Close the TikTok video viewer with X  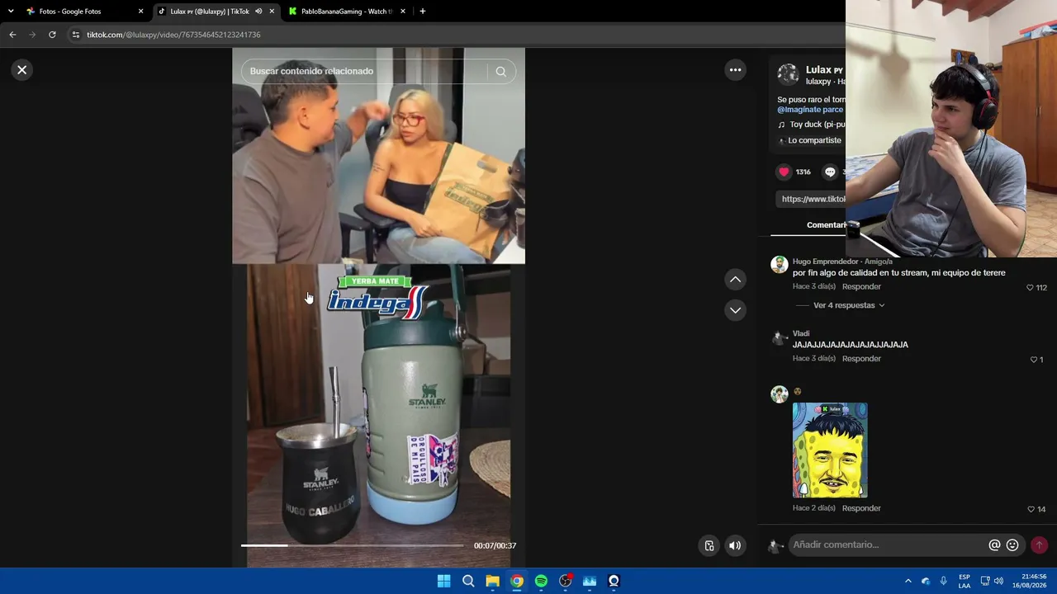pos(22,70)
